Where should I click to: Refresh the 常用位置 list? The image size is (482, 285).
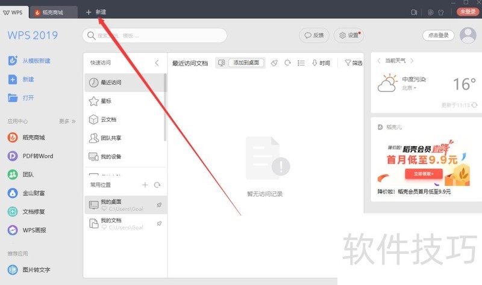click(157, 185)
